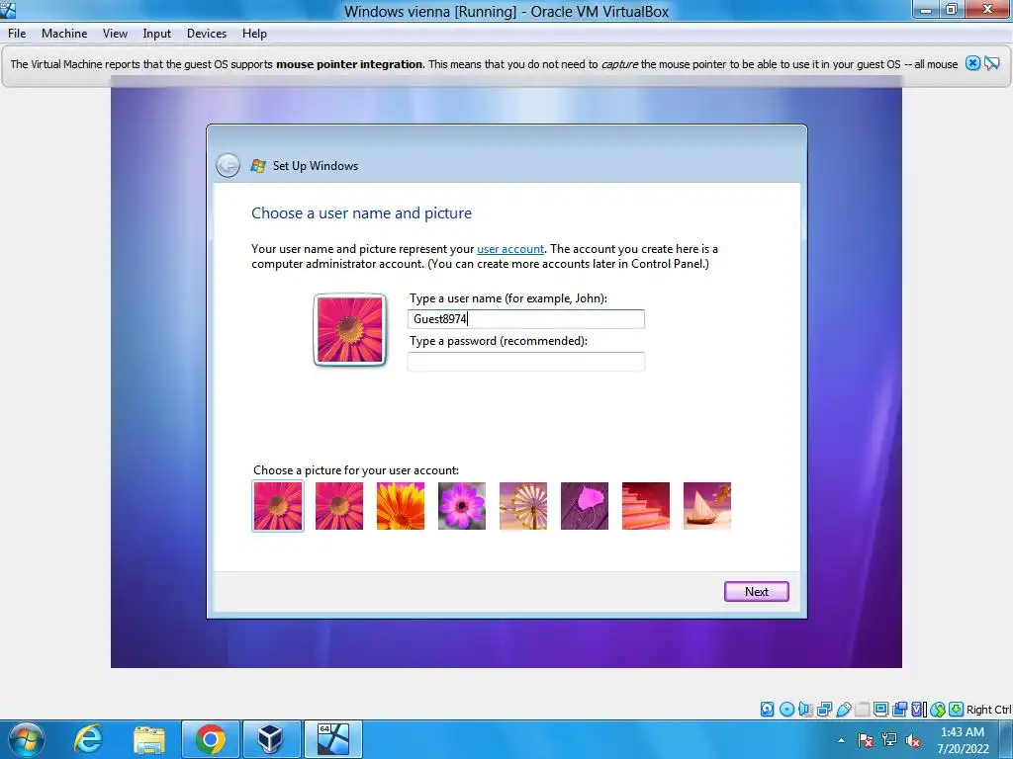The width and height of the screenshot is (1013, 759).
Task: Show hidden tray icons arrow
Action: 841,740
